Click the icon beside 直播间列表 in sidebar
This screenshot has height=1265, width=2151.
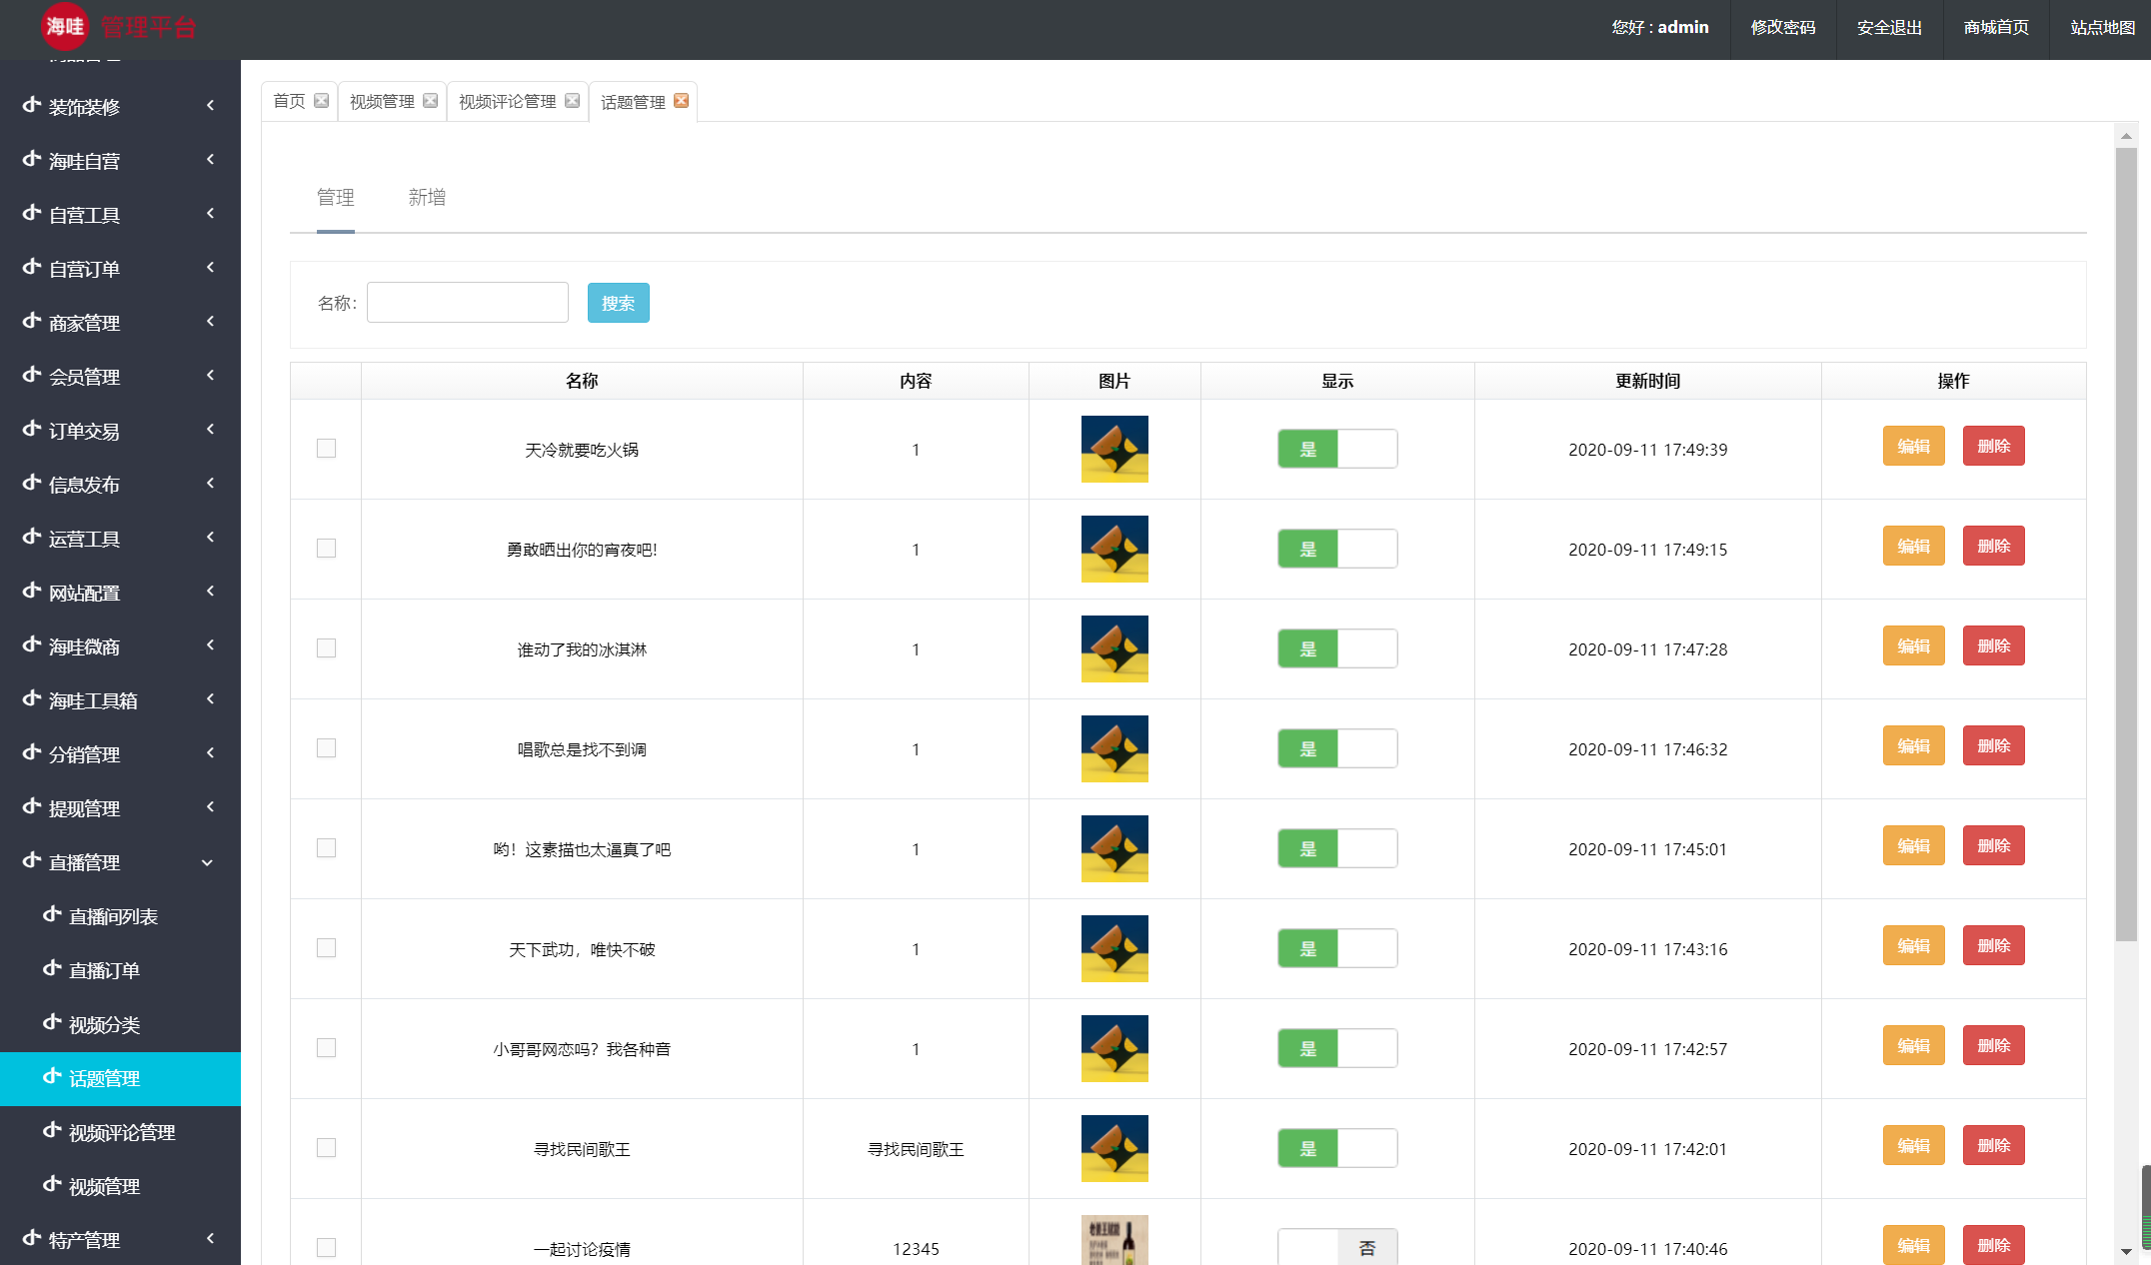tap(52, 915)
